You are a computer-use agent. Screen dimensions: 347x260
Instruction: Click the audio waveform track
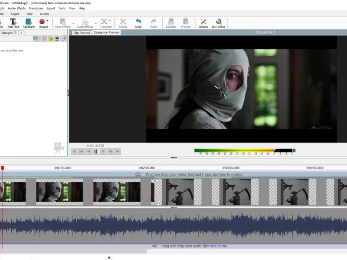173,226
